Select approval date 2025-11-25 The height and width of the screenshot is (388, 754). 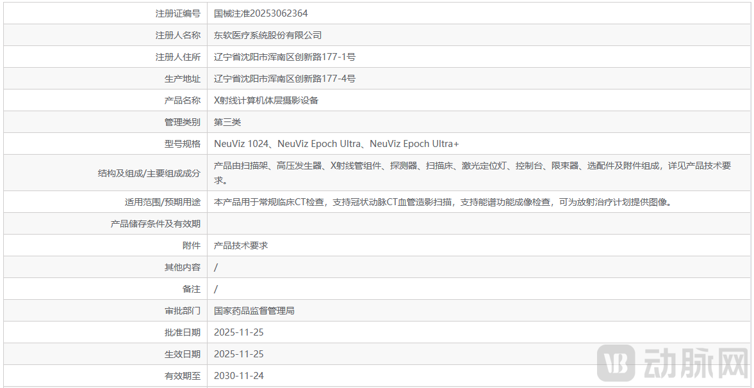pyautogui.click(x=240, y=332)
